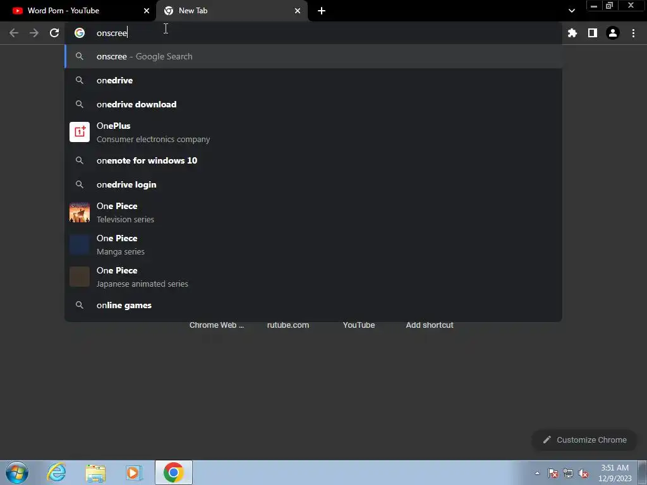Open a new tab with the plus icon
Screen dimensions: 647x485
[322, 11]
